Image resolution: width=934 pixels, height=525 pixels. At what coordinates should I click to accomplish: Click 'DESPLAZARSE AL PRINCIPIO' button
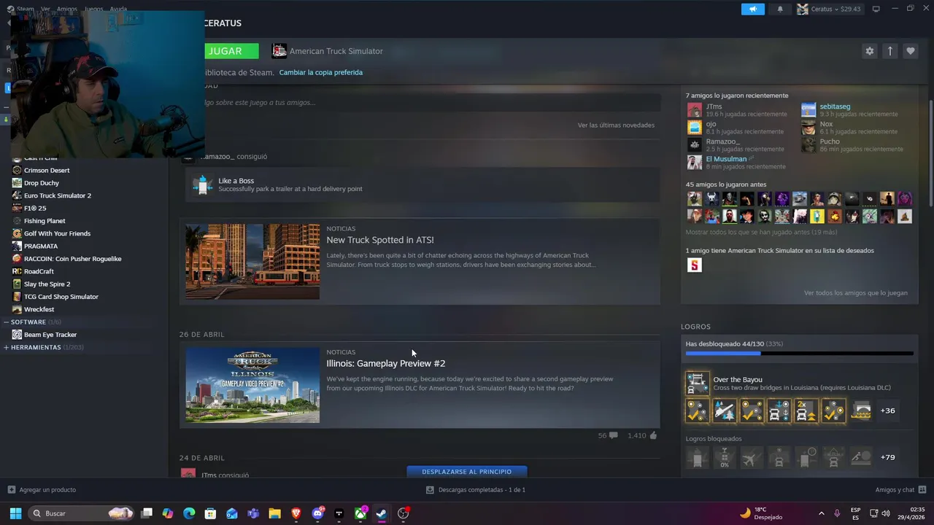click(467, 472)
